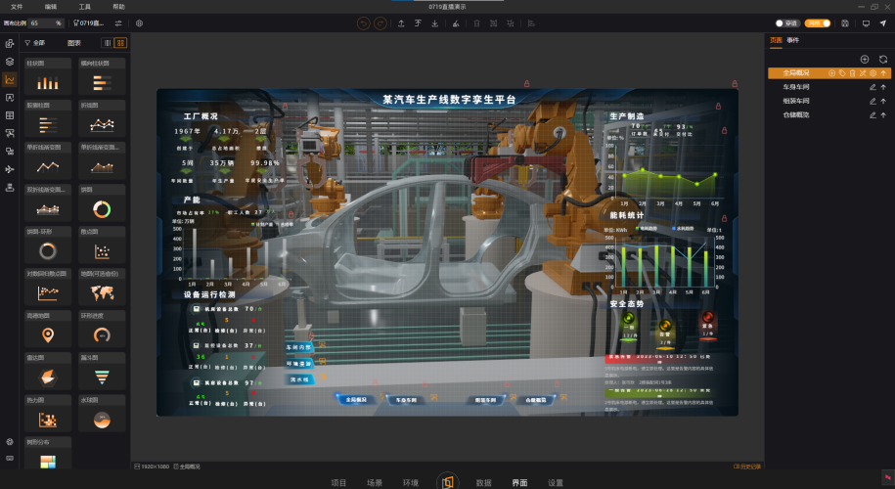Select the 车身车间 page row
This screenshot has height=489, width=895.
[x=828, y=87]
